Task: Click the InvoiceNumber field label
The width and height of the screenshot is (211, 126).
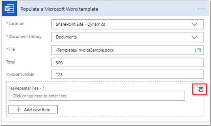Action: pos(20,74)
